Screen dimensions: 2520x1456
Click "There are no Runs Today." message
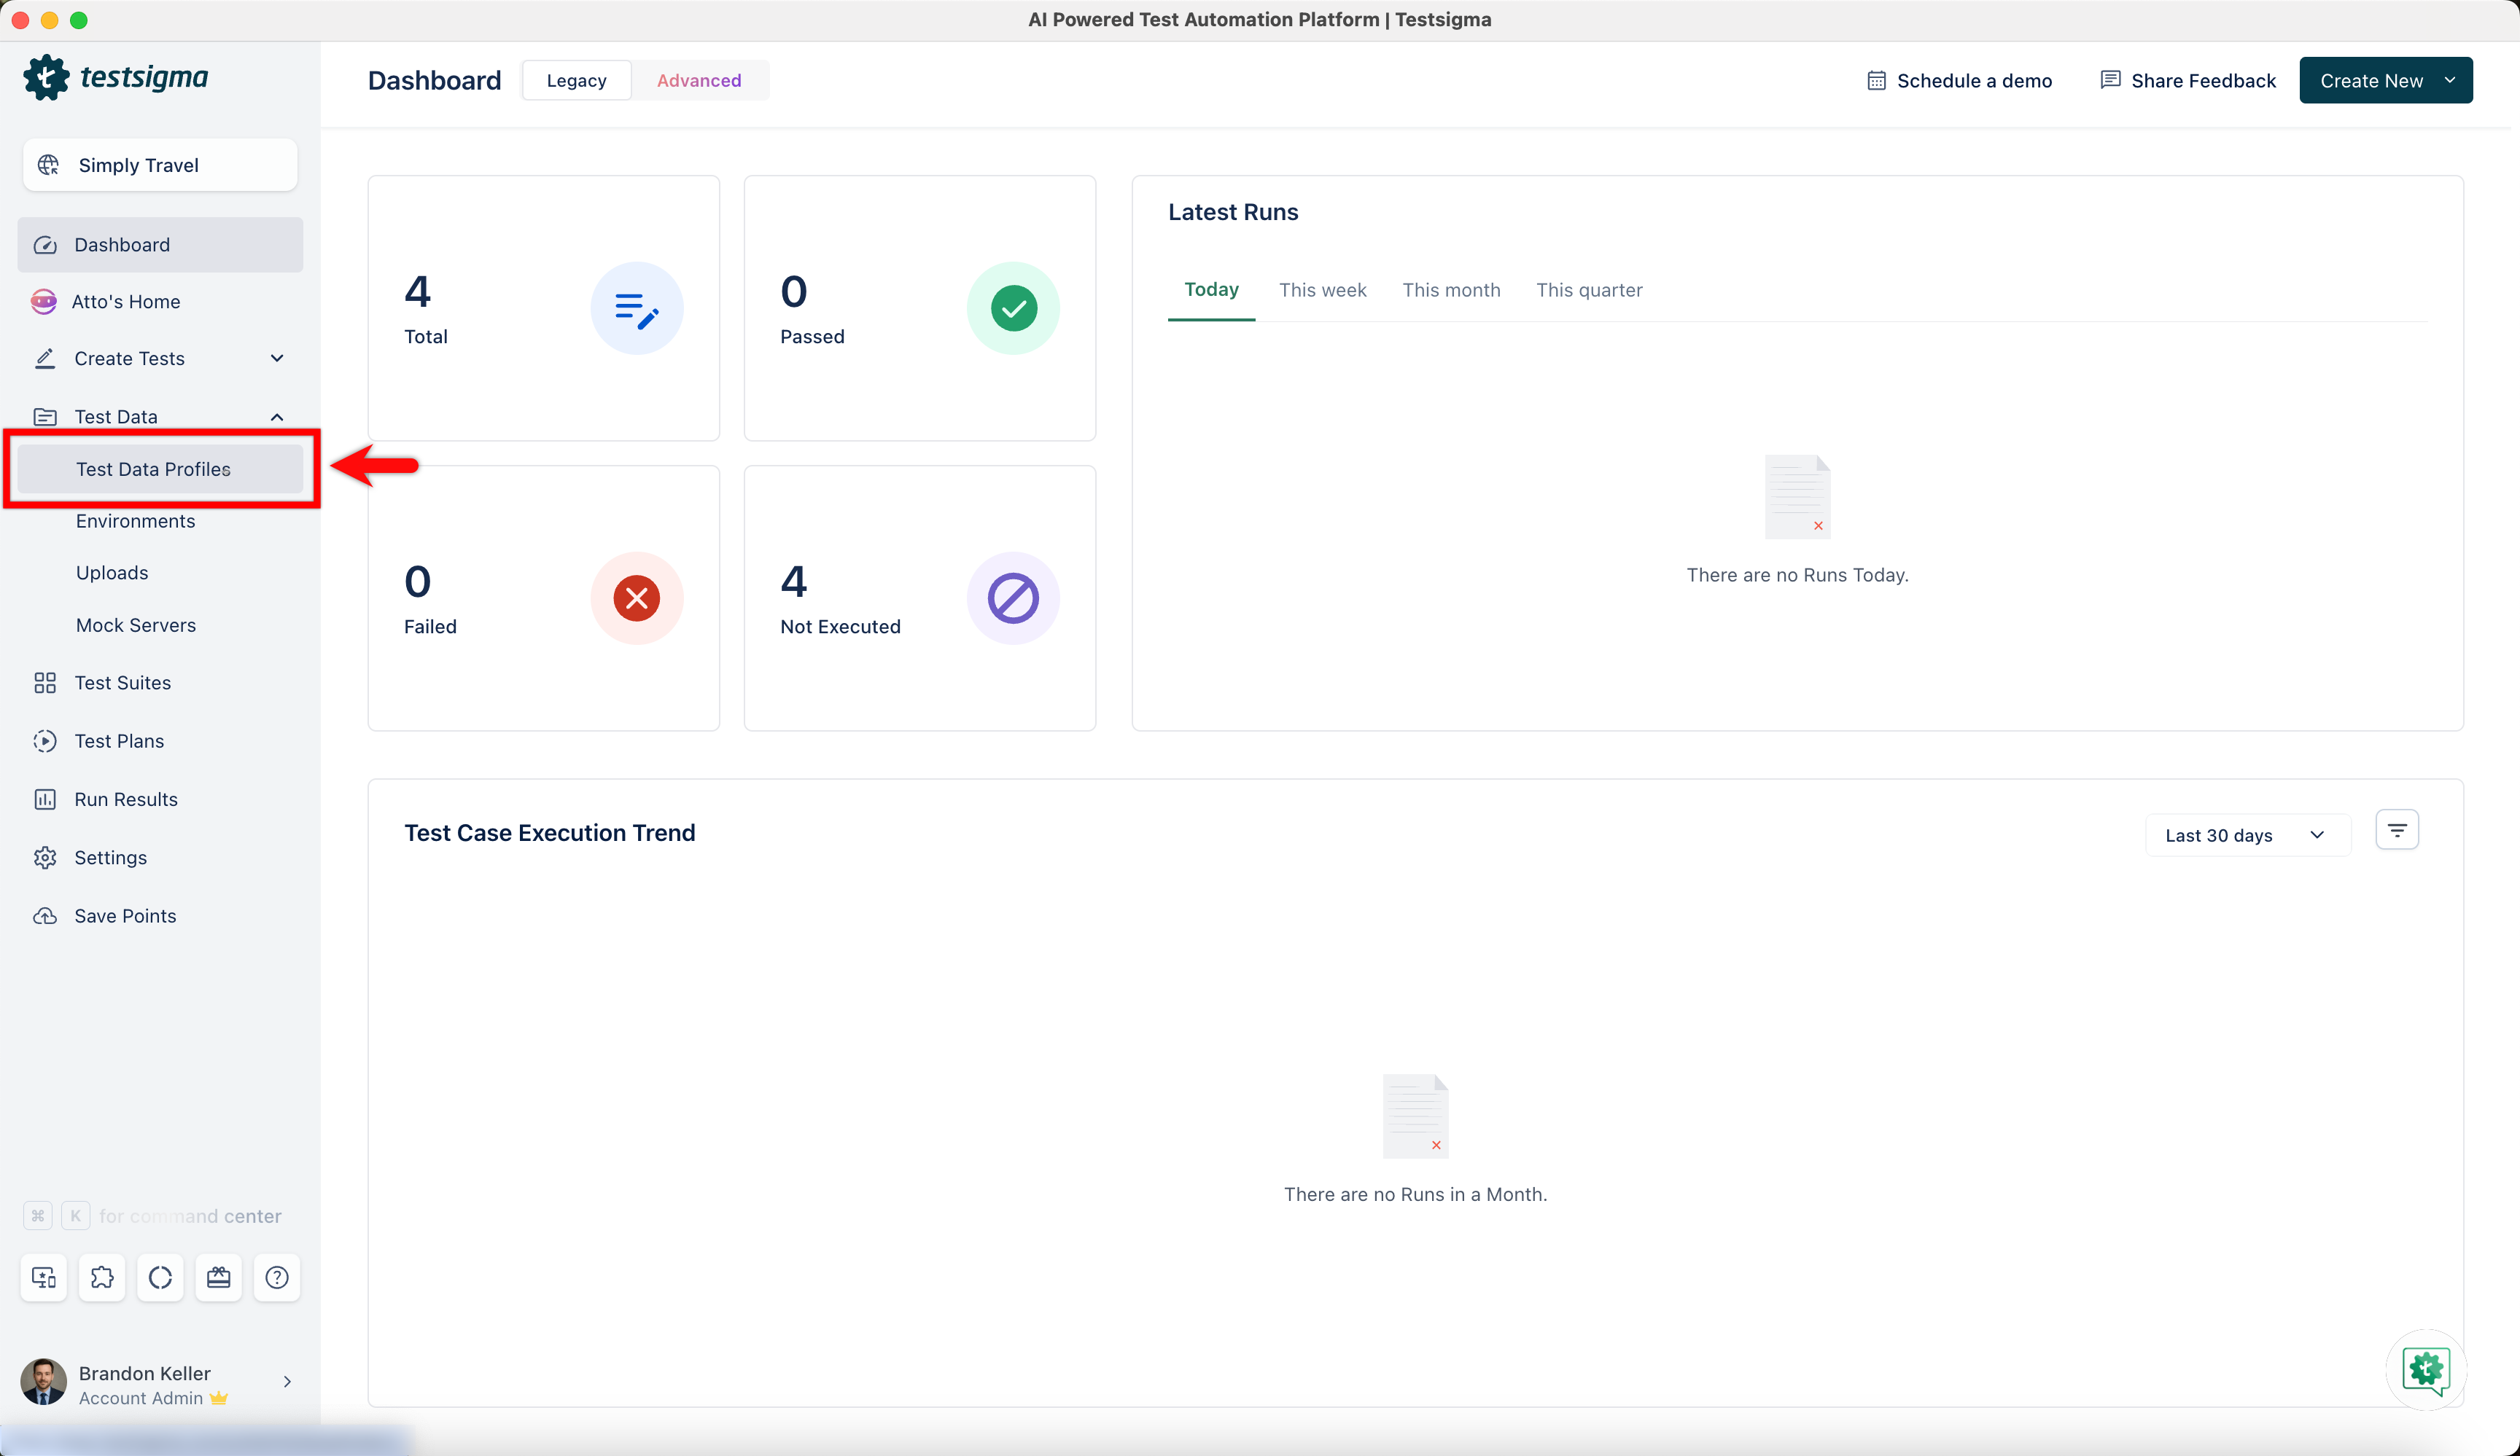pos(1797,575)
